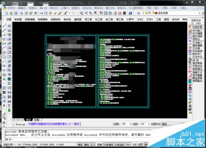
Task: Click the Paste clipboard icon
Action: tap(50, 13)
